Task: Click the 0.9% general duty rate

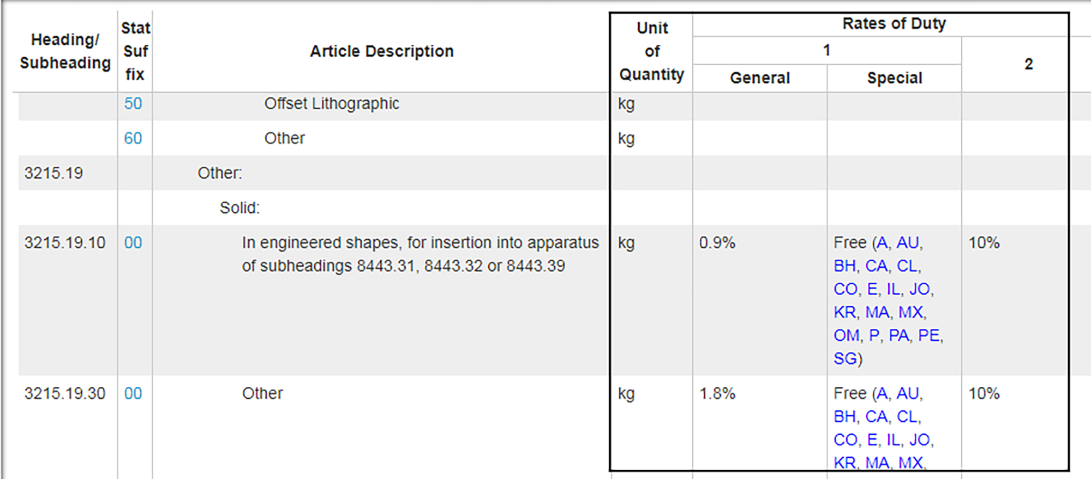Action: 717,243
